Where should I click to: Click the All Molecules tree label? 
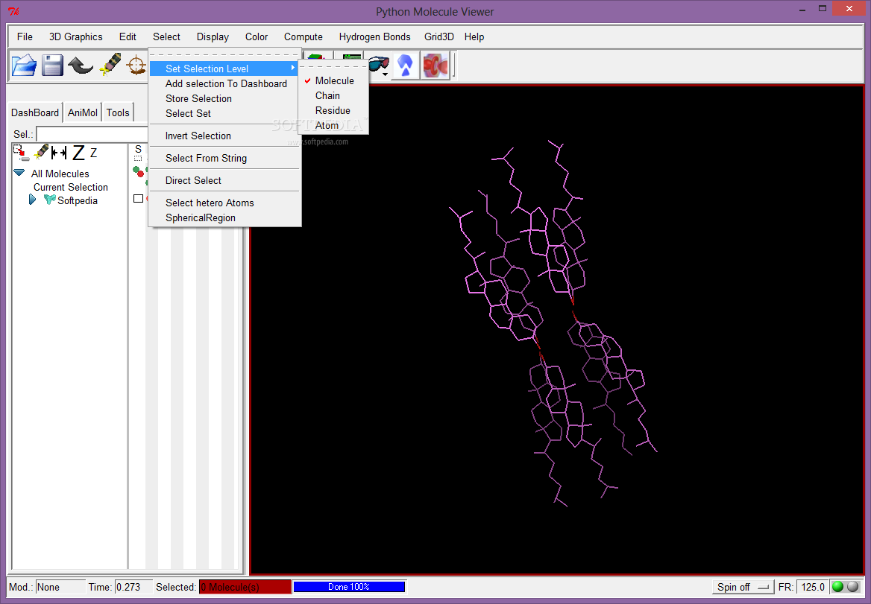click(60, 174)
